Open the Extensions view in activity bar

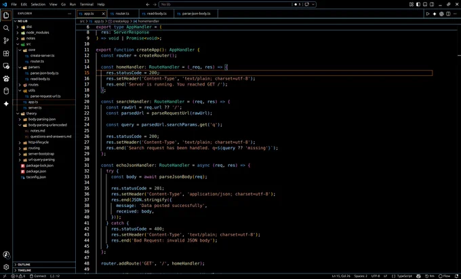click(6, 53)
